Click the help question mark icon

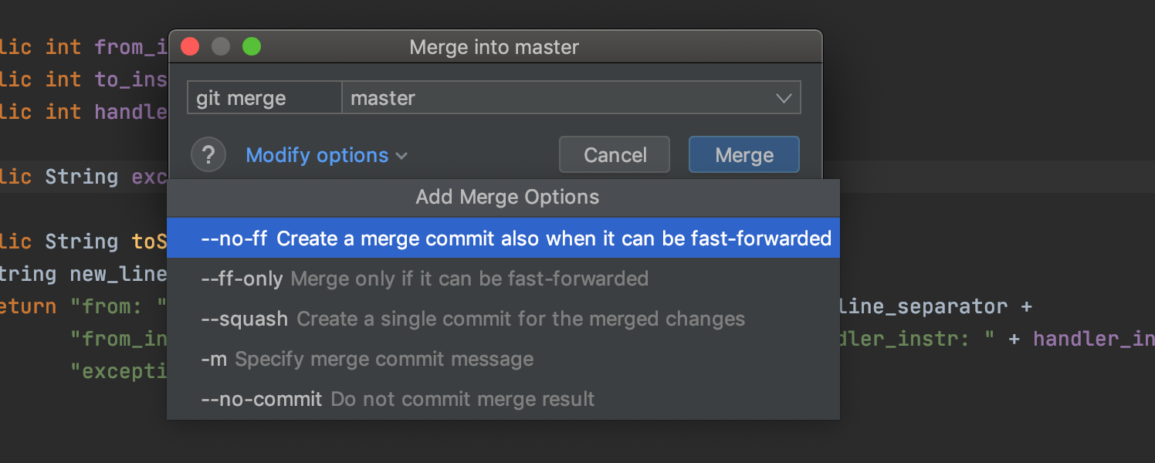click(208, 155)
